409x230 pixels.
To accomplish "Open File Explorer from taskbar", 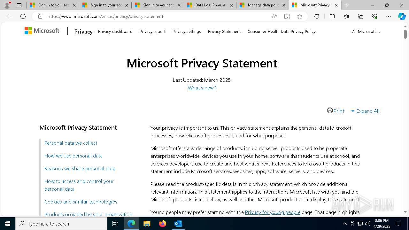I will pos(147,224).
